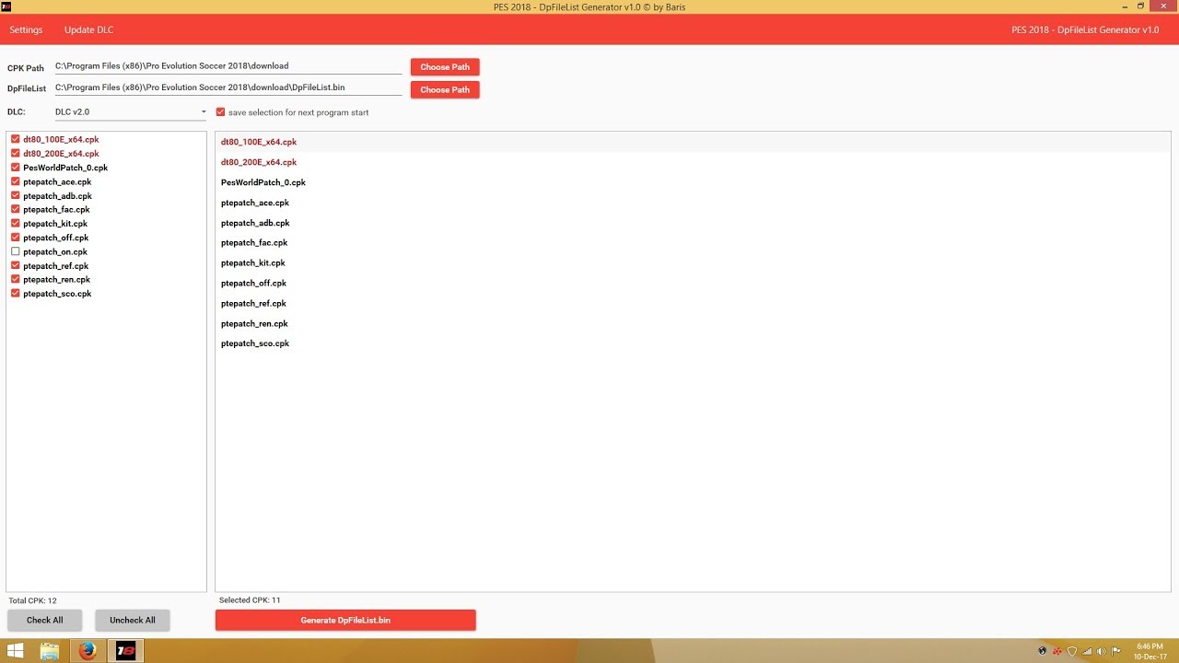Viewport: 1179px width, 663px height.
Task: Click the Selected CPK: 11 label
Action: click(250, 600)
